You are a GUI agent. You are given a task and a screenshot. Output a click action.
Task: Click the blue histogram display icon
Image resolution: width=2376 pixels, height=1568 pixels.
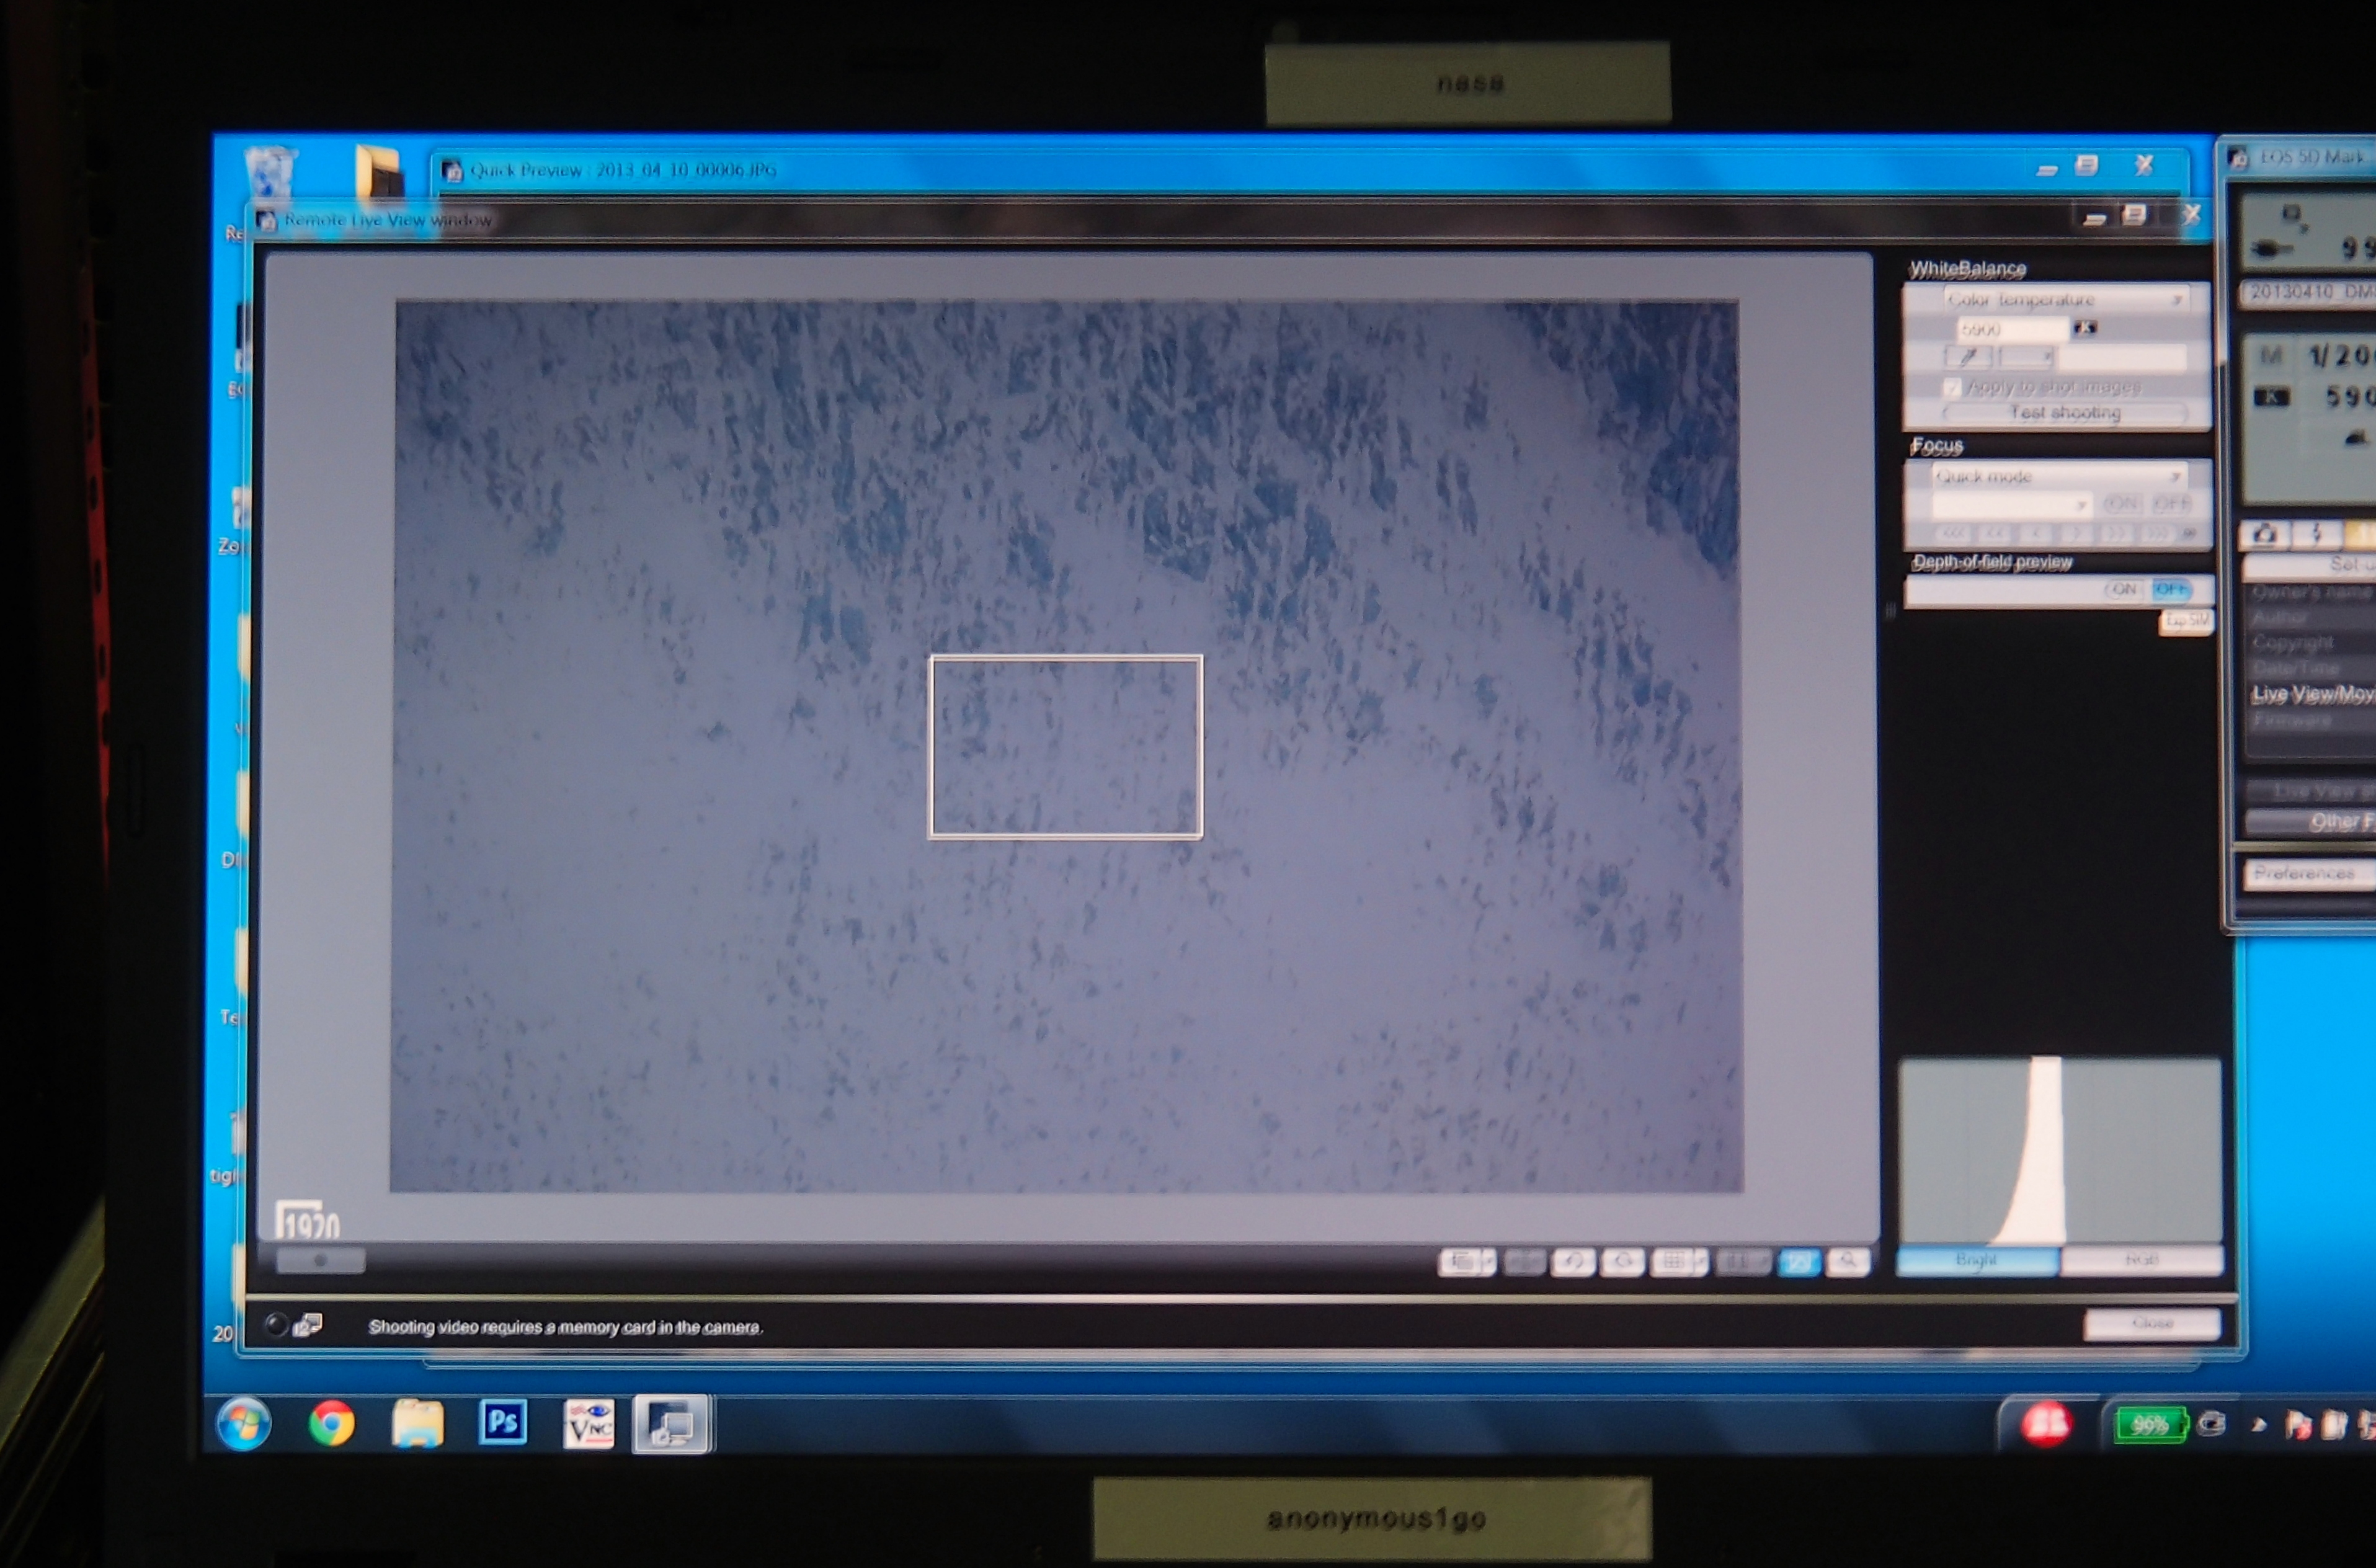click(1798, 1262)
